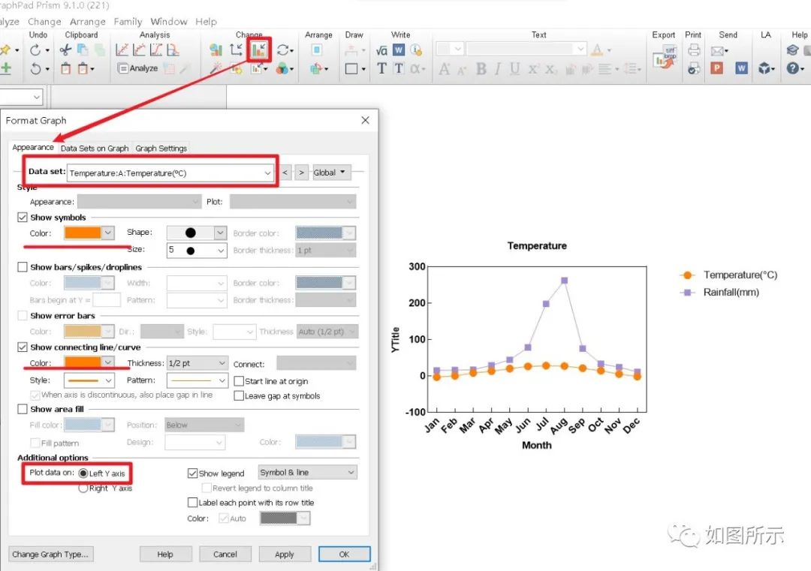
Task: Click the Draw rectangle tool icon
Action: pyautogui.click(x=351, y=69)
